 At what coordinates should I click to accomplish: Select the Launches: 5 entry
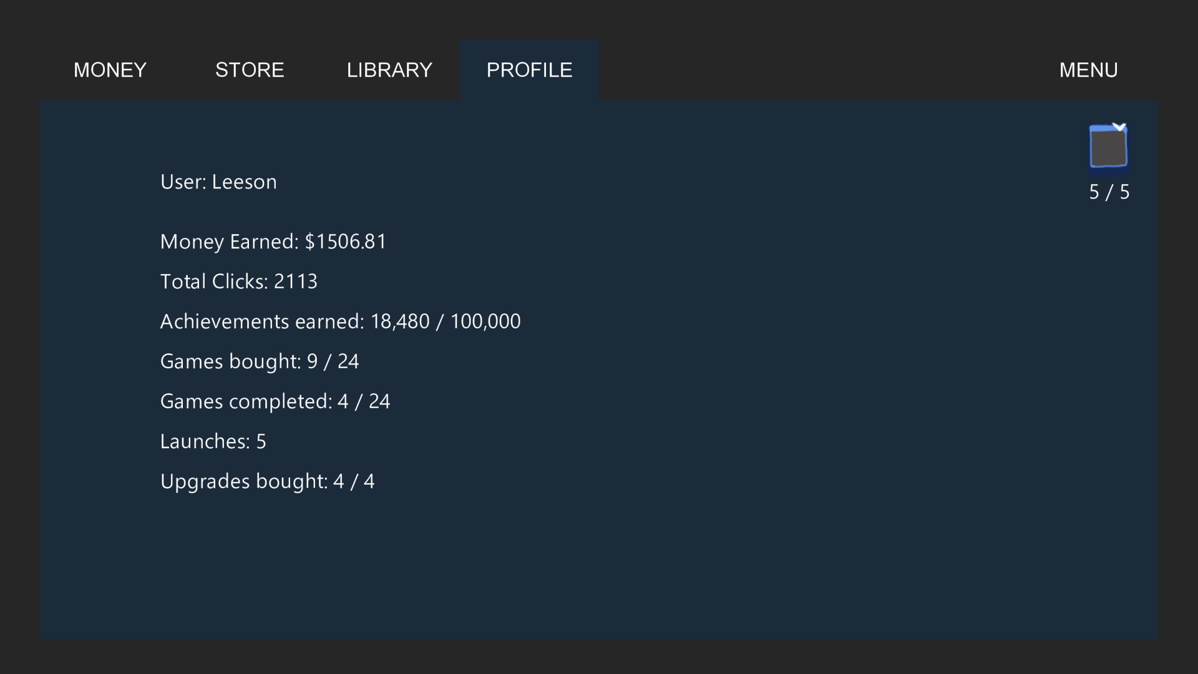pos(213,441)
